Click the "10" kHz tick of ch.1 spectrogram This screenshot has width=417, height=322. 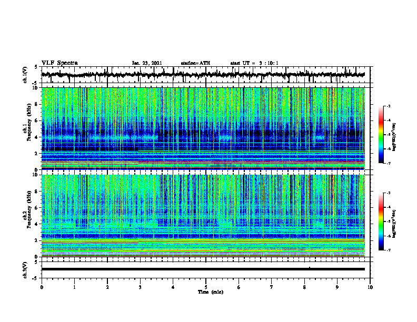pyautogui.click(x=36, y=88)
